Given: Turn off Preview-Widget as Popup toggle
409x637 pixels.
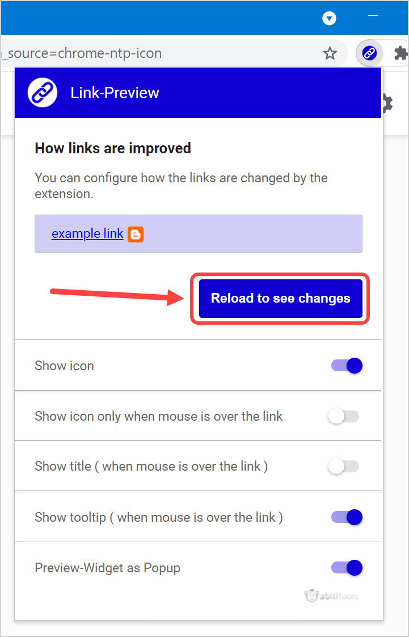Looking at the screenshot, I should (x=347, y=568).
